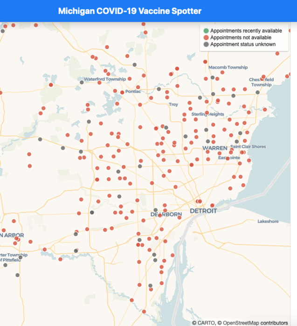297x326 pixels.
Task: Select the gray marker left of Waterford Township label
Action: coord(82,83)
